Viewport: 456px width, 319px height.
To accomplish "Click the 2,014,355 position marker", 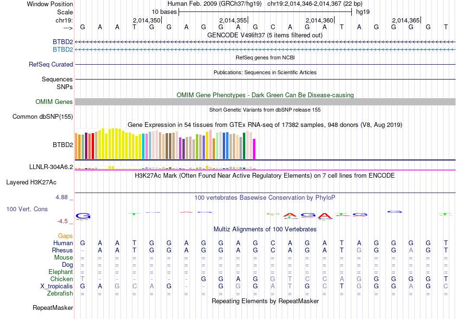I will (233, 20).
